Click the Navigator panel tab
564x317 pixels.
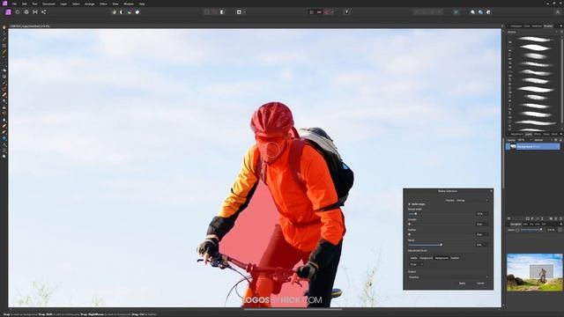pyautogui.click(x=516, y=224)
